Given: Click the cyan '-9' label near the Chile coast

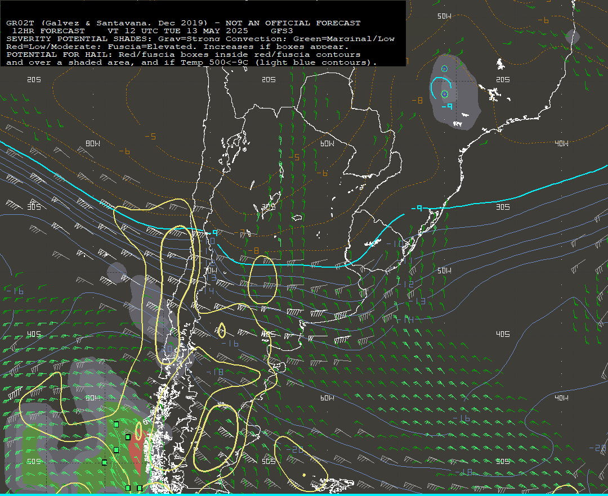Looking at the screenshot, I should click(212, 233).
